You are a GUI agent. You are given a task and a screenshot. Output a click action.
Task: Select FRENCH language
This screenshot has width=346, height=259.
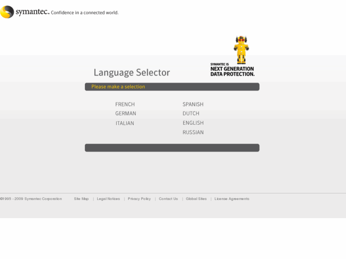click(x=125, y=104)
